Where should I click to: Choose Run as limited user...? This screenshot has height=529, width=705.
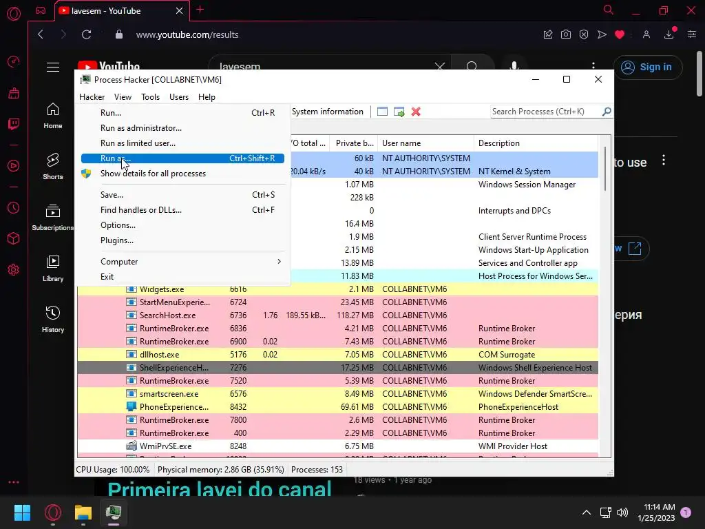click(182, 143)
